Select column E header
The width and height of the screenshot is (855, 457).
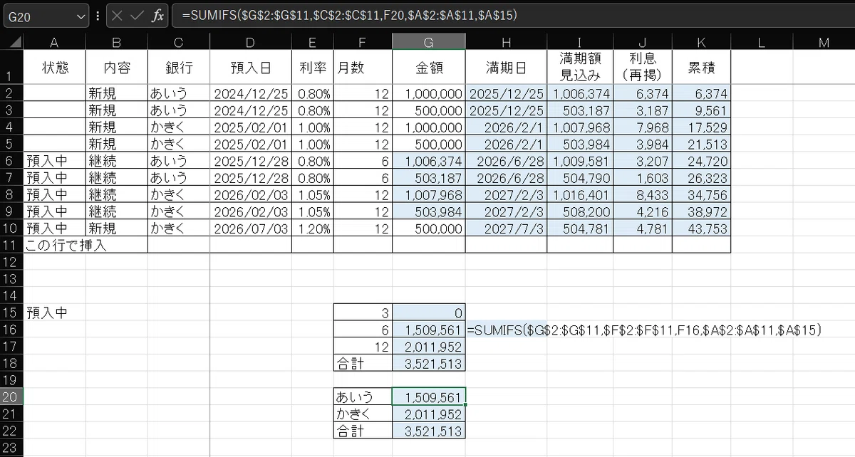312,43
